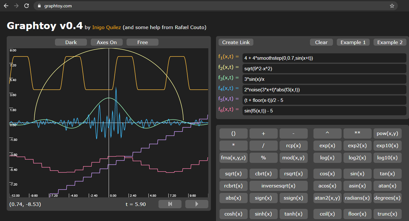Click the browser reload icon
This screenshot has height=221, width=409.
pyautogui.click(x=26, y=6)
